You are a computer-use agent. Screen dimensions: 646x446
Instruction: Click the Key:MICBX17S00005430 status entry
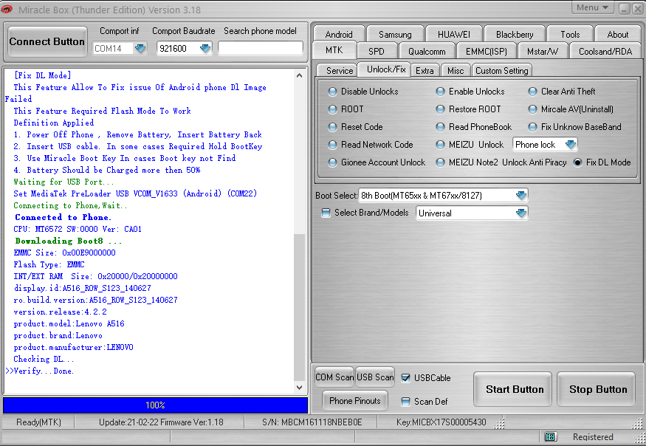(441, 422)
